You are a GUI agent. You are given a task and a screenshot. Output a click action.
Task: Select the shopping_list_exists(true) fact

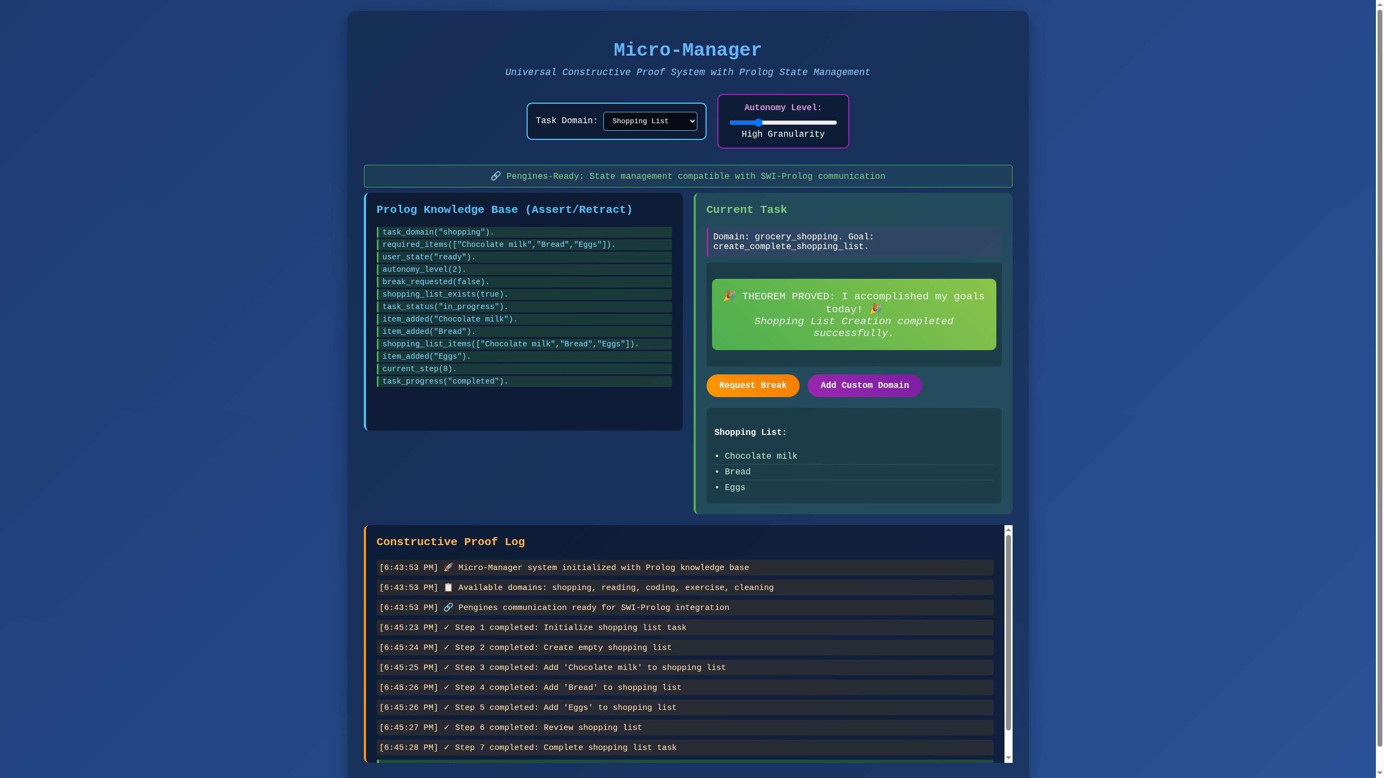tap(524, 294)
